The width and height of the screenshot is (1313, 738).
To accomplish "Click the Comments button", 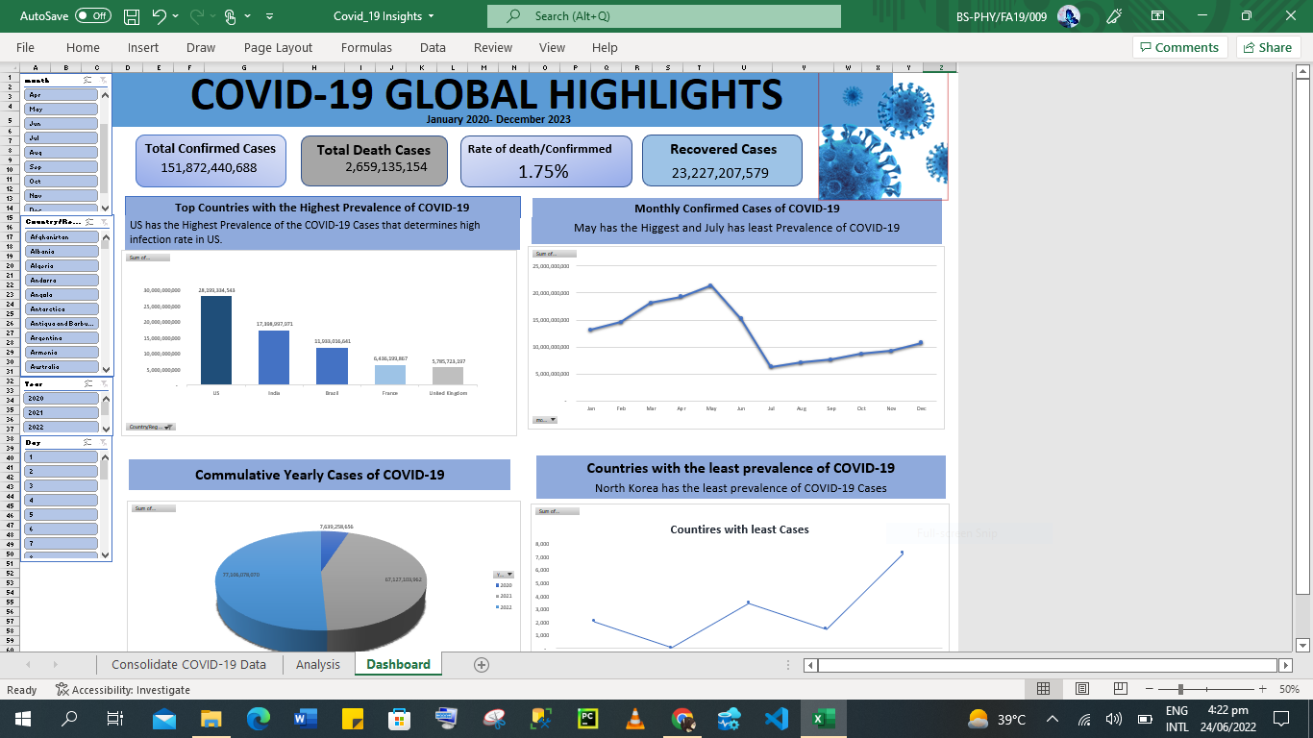I will pos(1180,47).
